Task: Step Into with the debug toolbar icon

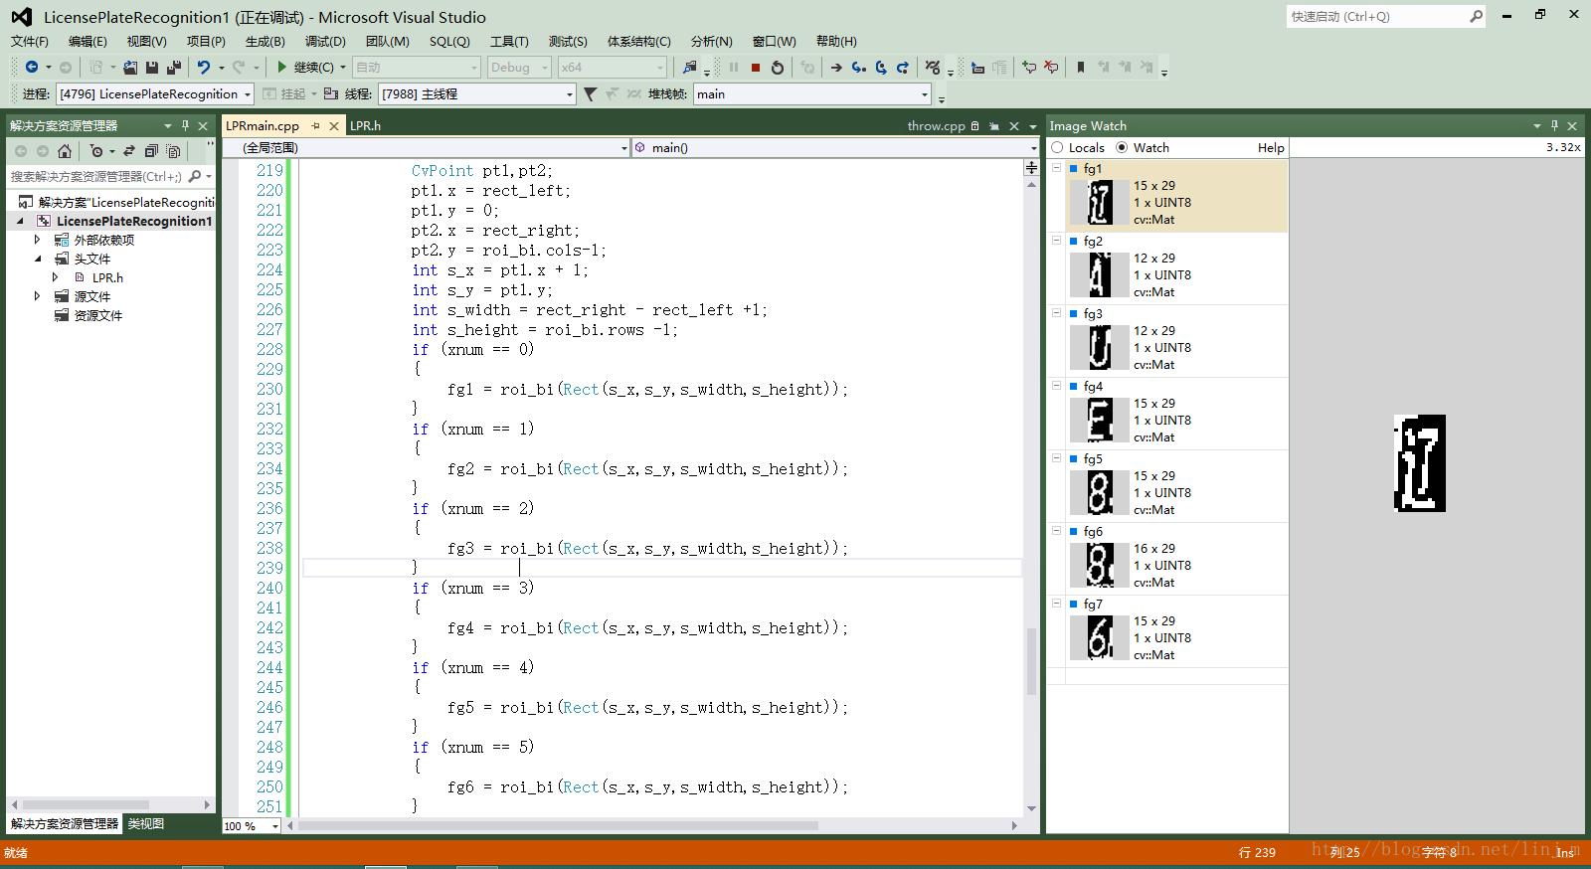Action: [x=858, y=68]
